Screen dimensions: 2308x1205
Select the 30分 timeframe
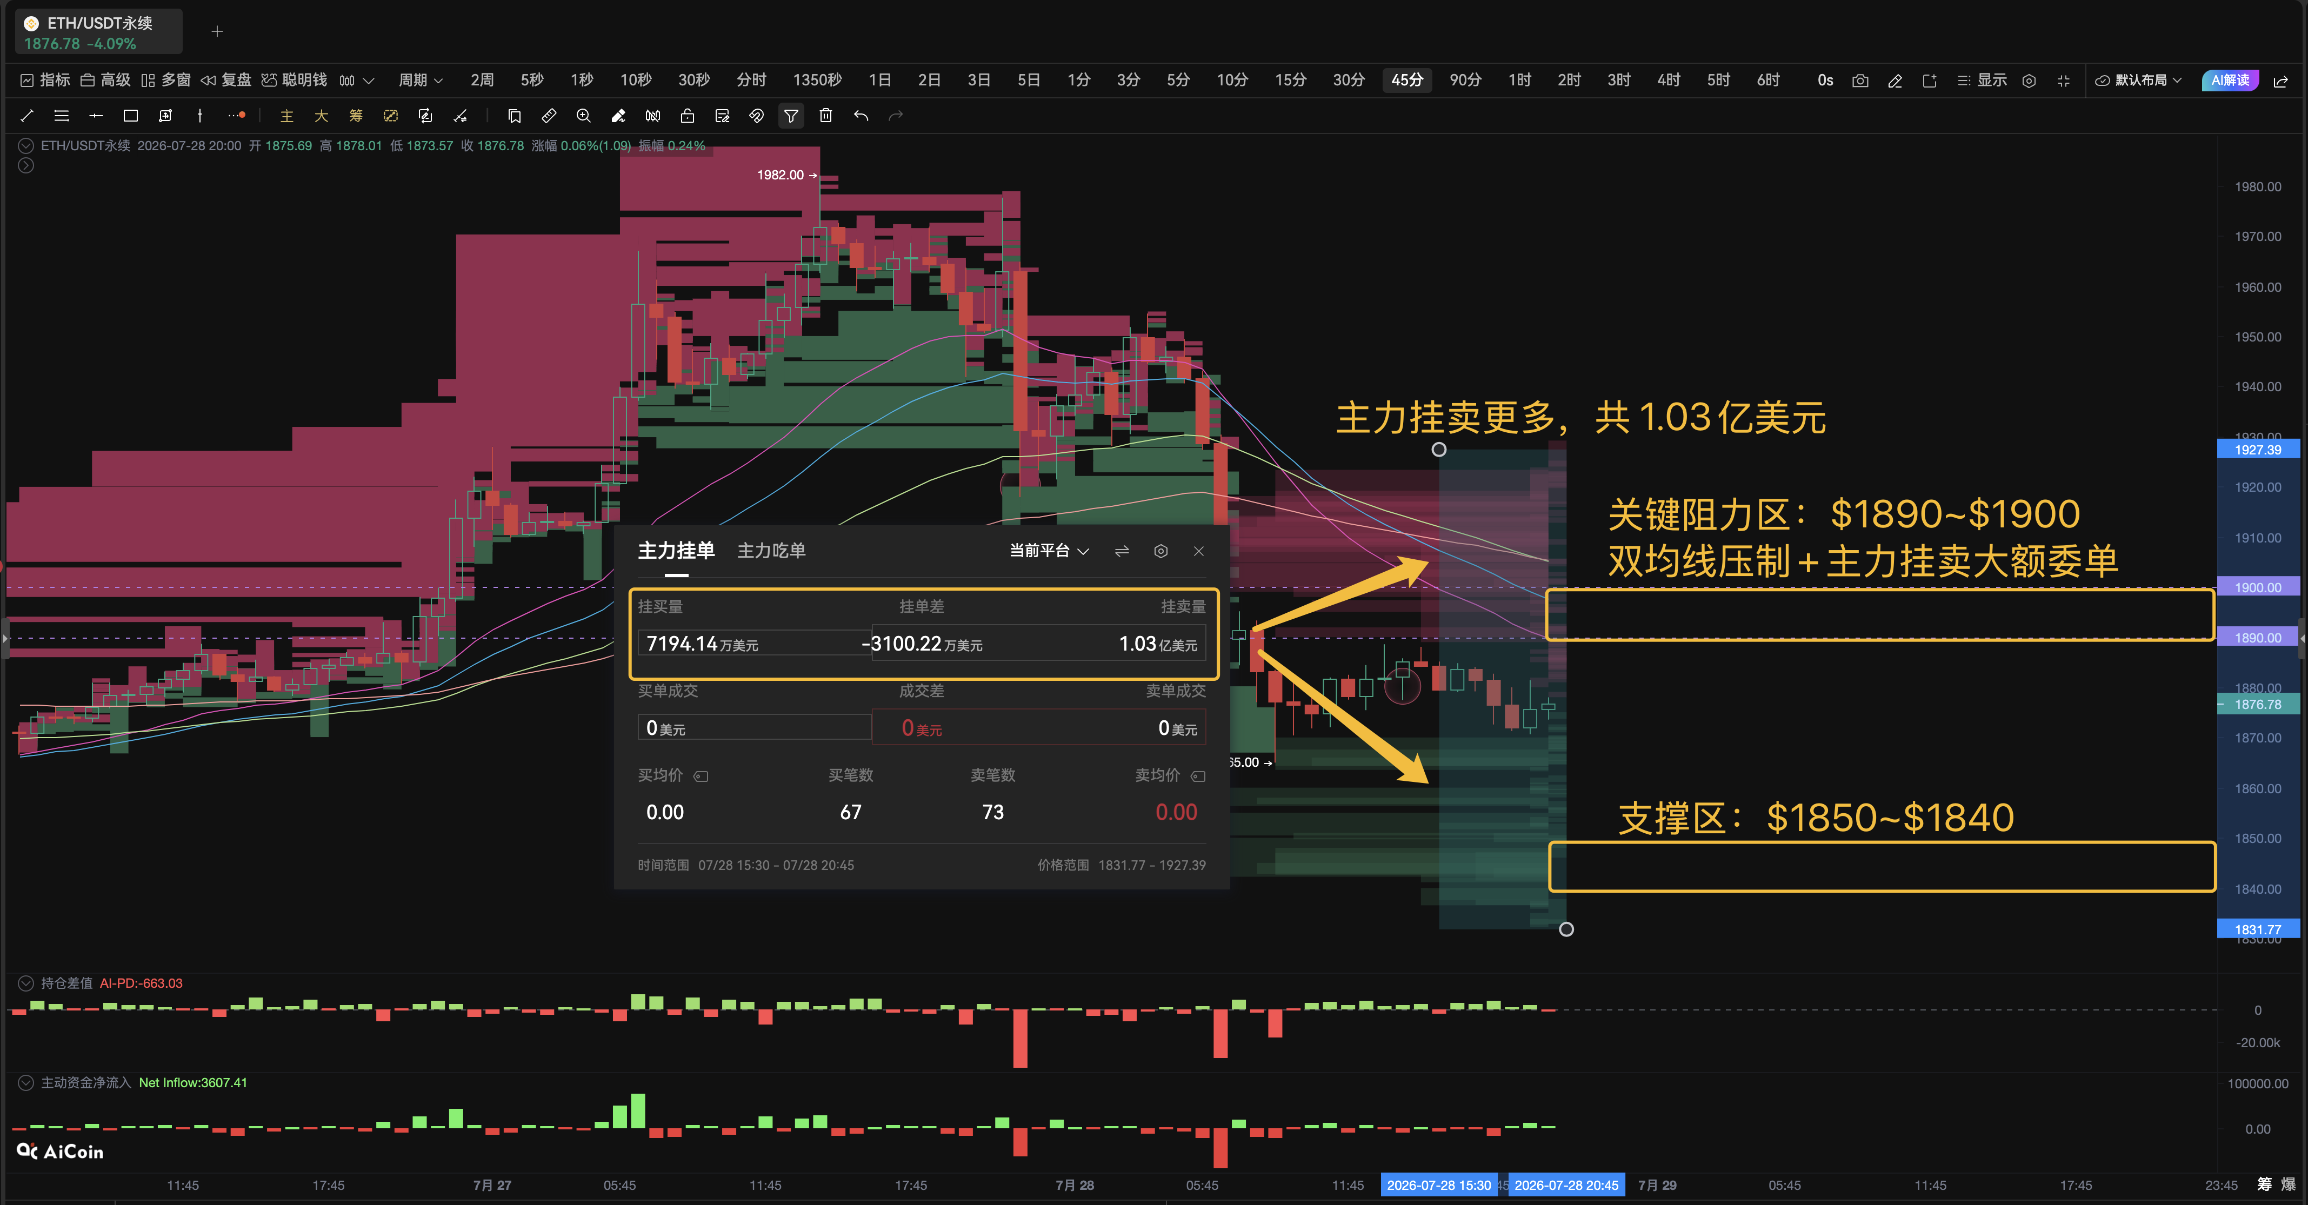(x=1349, y=81)
